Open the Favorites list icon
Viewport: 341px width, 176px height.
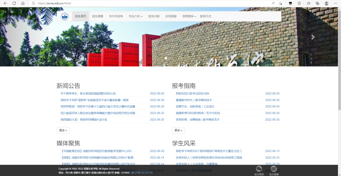click(308, 3)
